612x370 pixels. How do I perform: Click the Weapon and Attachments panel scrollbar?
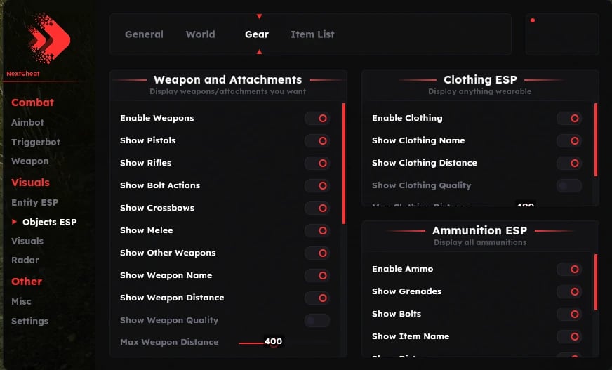[x=344, y=163]
